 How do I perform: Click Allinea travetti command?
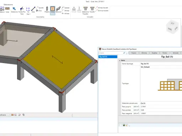[x=102, y=8]
